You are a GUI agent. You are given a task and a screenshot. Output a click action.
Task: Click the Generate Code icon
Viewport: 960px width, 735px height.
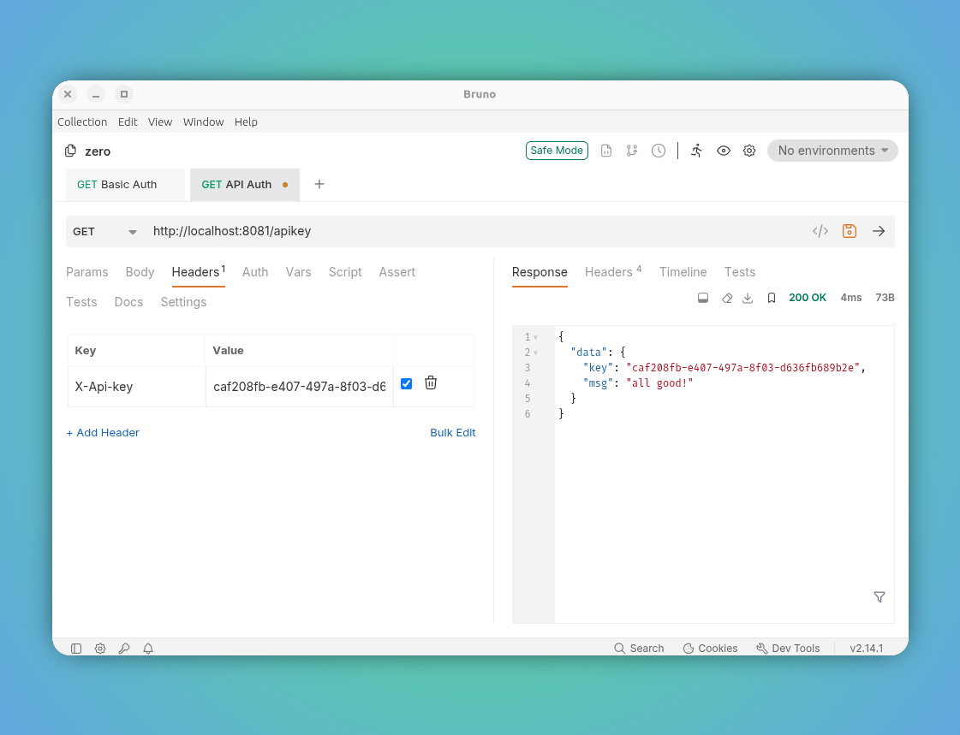tap(820, 231)
